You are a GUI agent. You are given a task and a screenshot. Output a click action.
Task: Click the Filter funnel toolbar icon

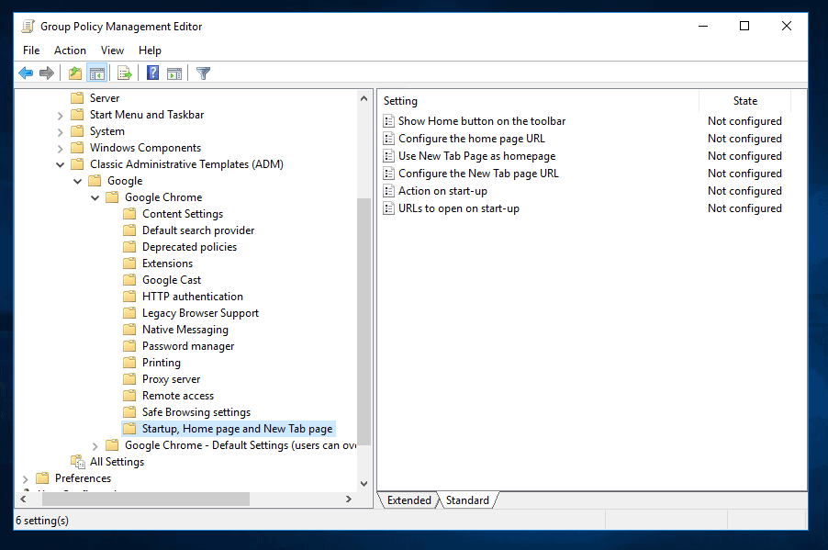[204, 73]
